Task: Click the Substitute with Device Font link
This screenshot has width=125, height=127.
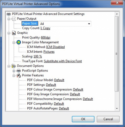Action: pos(63,61)
